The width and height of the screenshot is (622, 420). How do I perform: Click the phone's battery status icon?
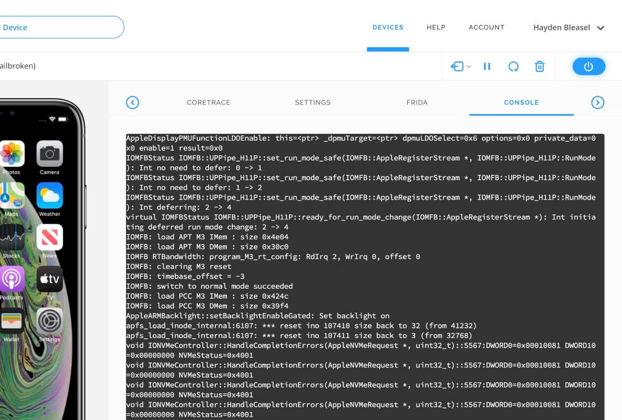coord(63,119)
